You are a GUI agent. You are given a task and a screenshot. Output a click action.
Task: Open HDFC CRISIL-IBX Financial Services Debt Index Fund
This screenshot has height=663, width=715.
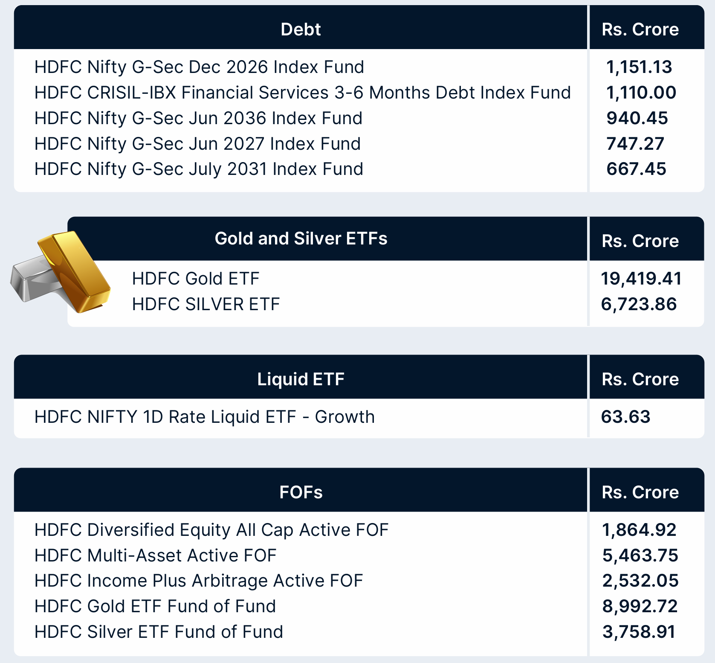click(x=302, y=93)
